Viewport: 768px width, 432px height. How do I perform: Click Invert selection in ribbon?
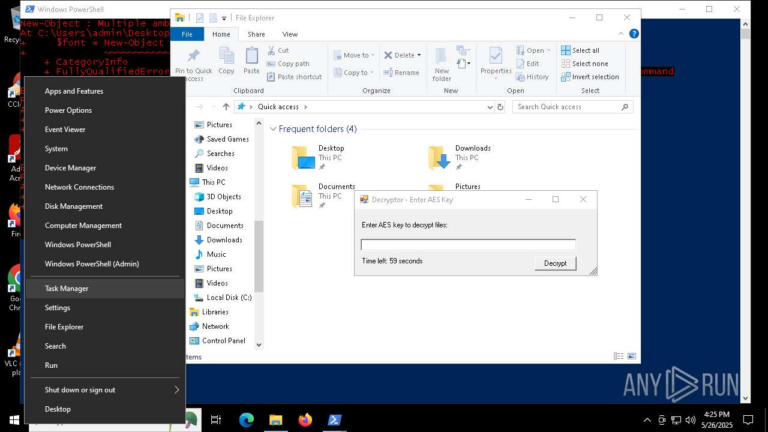[x=590, y=77]
